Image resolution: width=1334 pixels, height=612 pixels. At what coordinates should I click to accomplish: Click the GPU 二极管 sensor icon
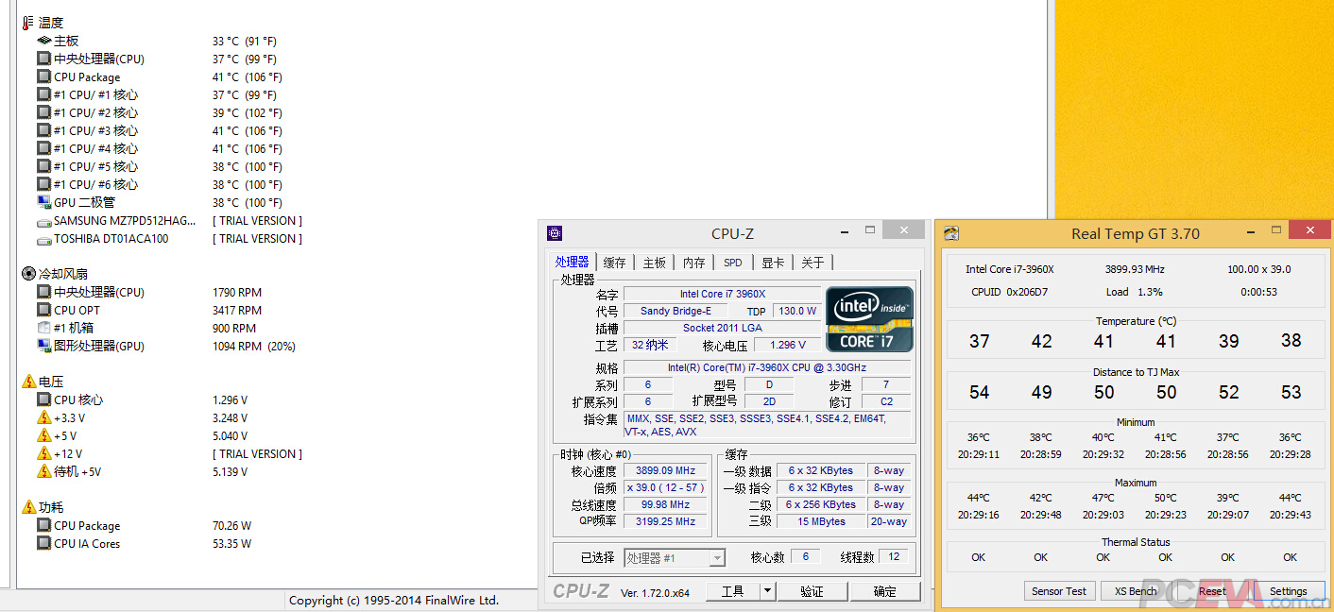[43, 202]
